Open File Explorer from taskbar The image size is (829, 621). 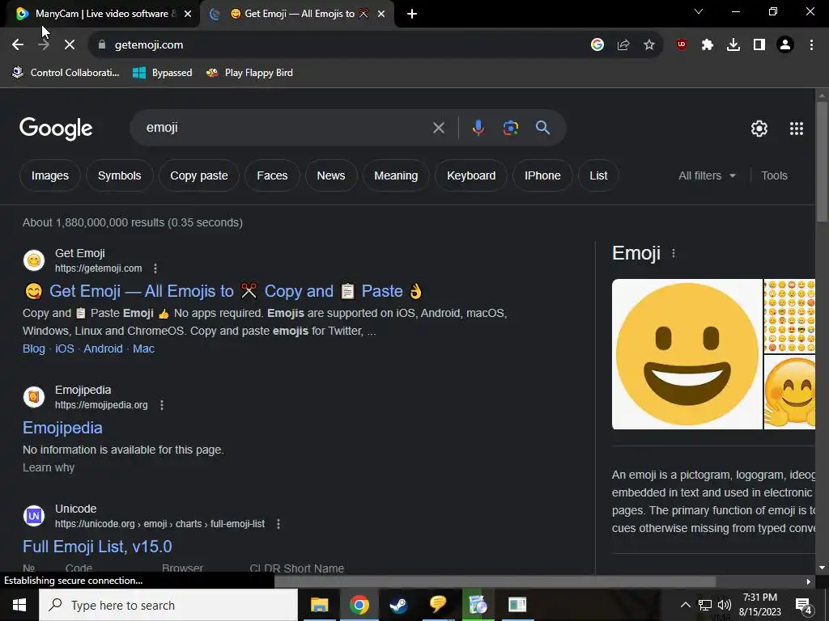[319, 605]
